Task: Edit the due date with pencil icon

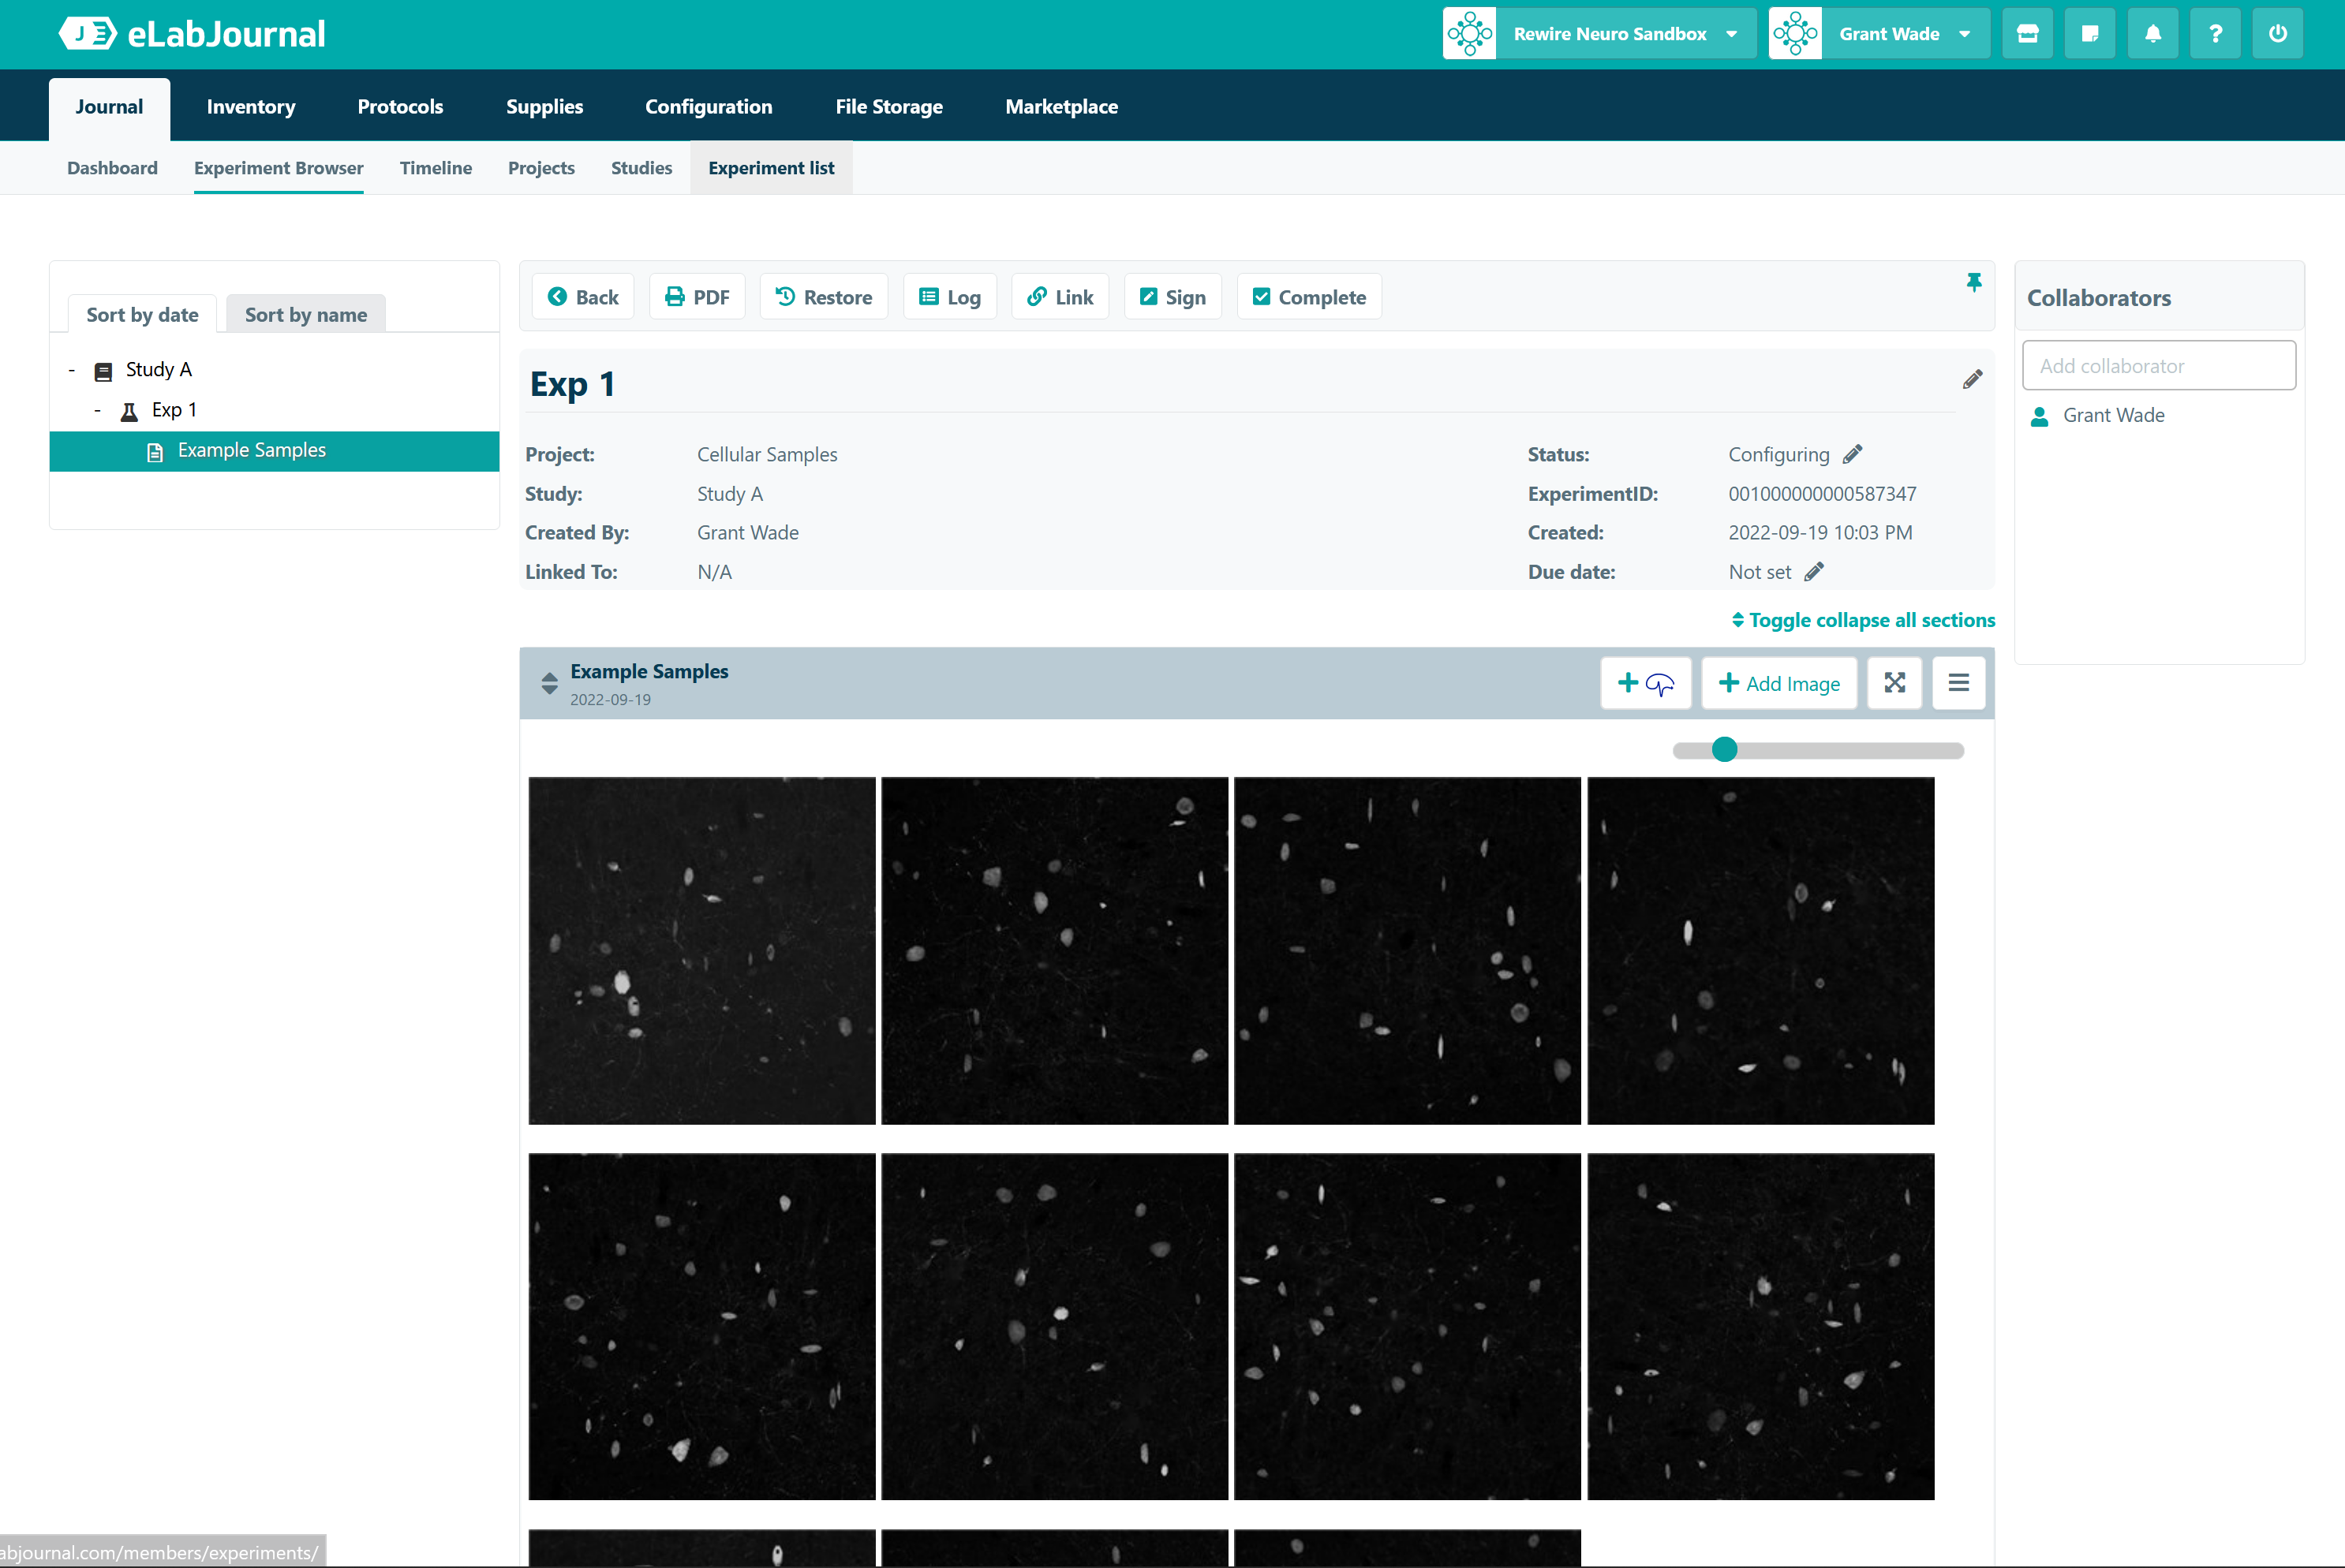Action: click(1814, 572)
